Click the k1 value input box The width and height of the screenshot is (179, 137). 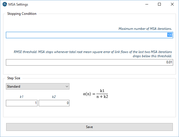(x=22, y=103)
